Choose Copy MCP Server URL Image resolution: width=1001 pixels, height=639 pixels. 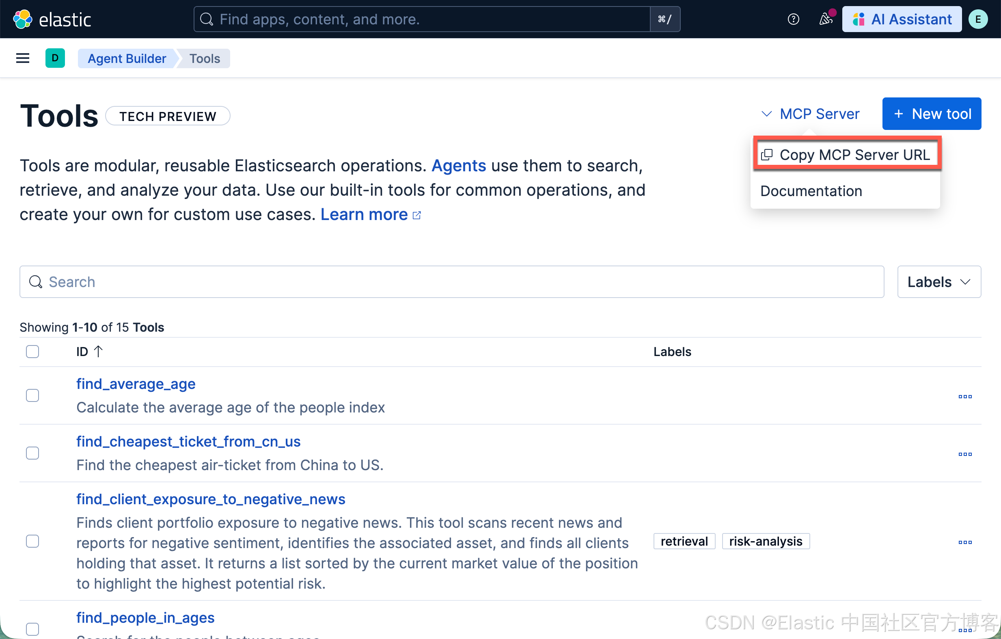click(847, 155)
